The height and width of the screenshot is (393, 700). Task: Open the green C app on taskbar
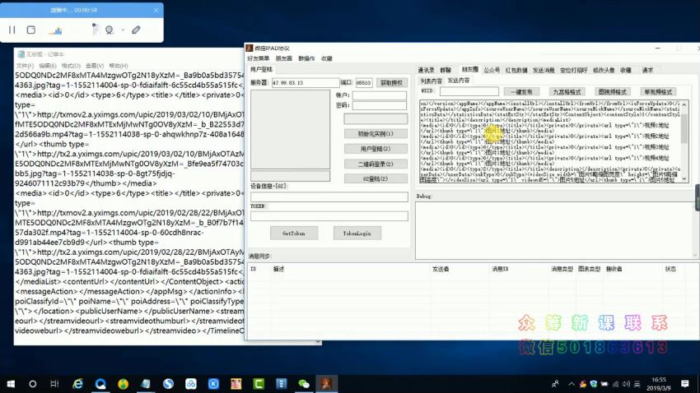coord(259,384)
